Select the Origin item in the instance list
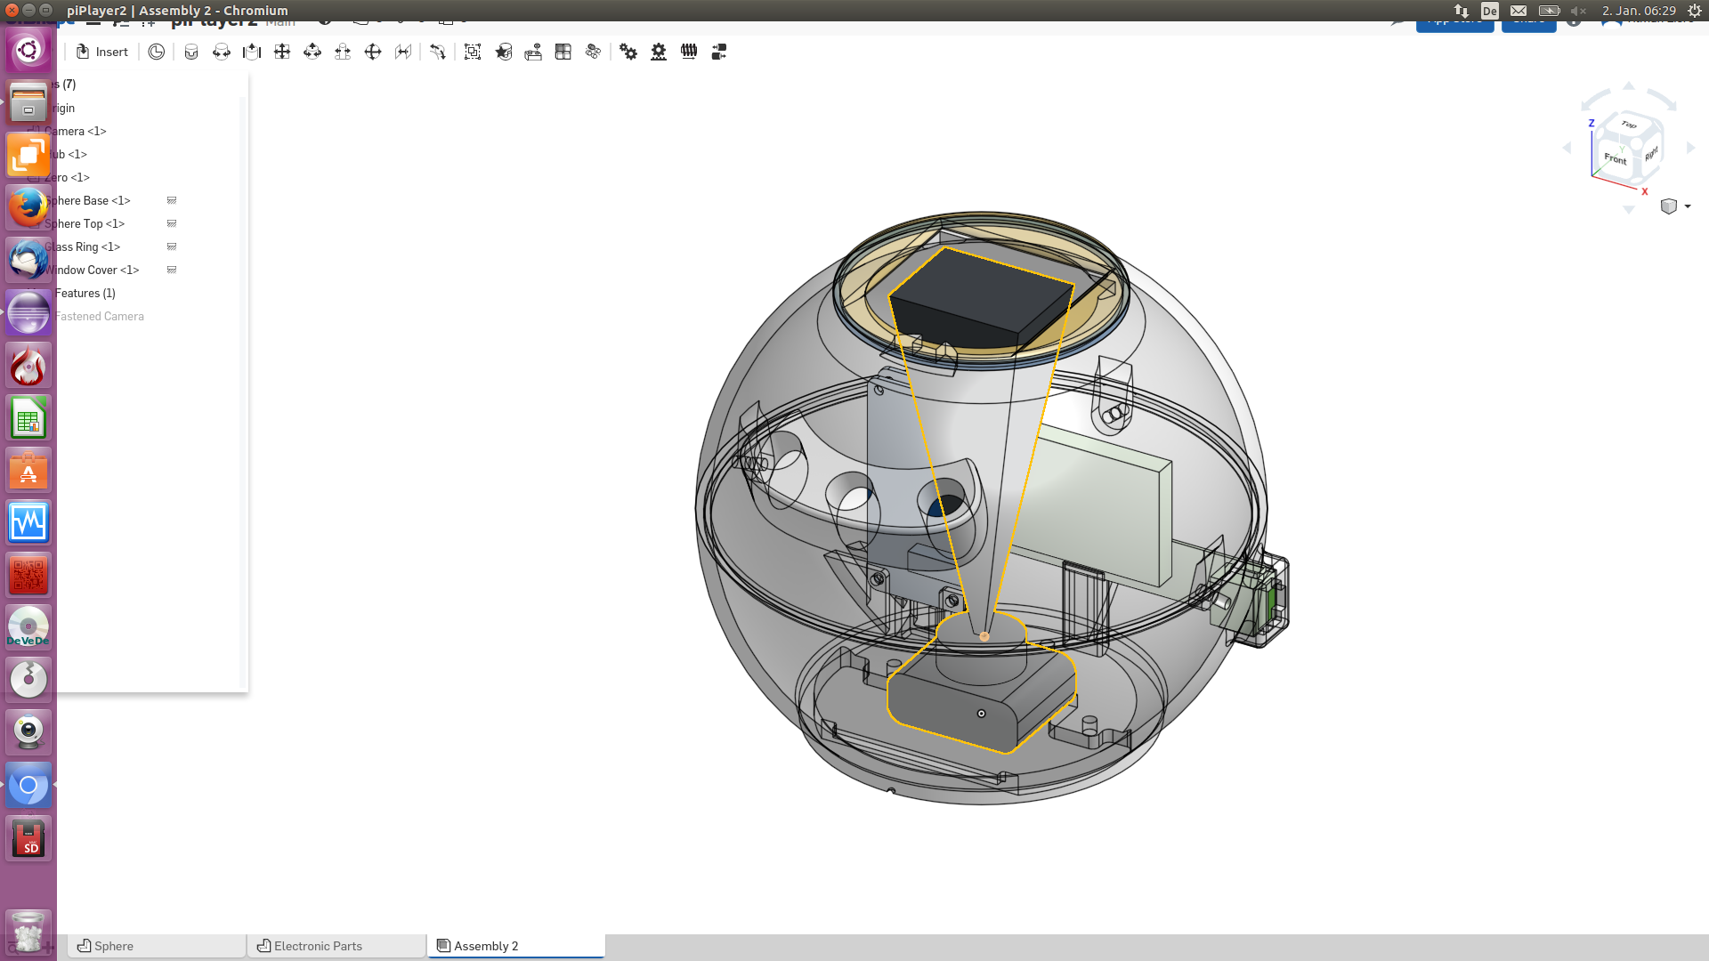This screenshot has height=961, width=1709. tap(63, 108)
